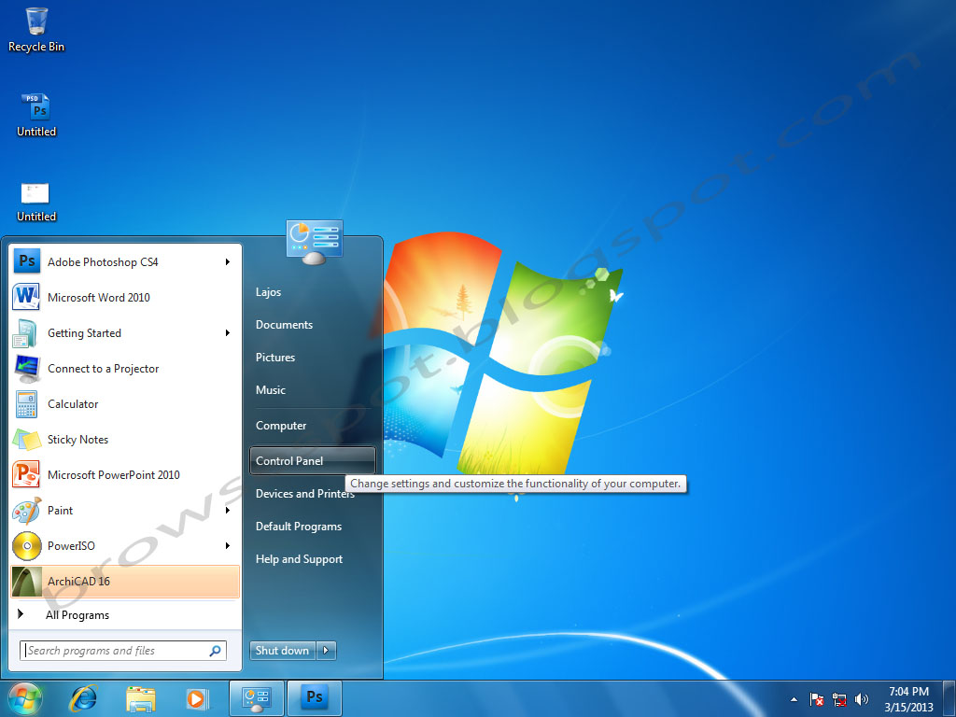Click All Programs
This screenshot has width=956, height=717.
(x=77, y=615)
